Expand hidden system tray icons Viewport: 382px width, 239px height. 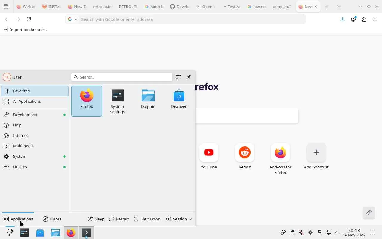[x=337, y=232]
